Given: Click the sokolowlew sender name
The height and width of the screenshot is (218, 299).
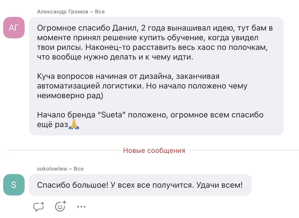Looking at the screenshot, I should click(52, 169).
